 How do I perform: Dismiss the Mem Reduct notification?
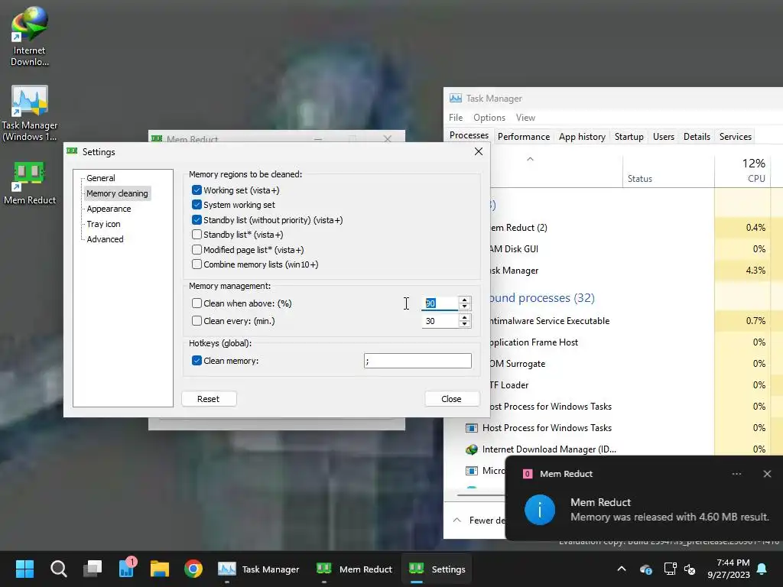point(768,474)
